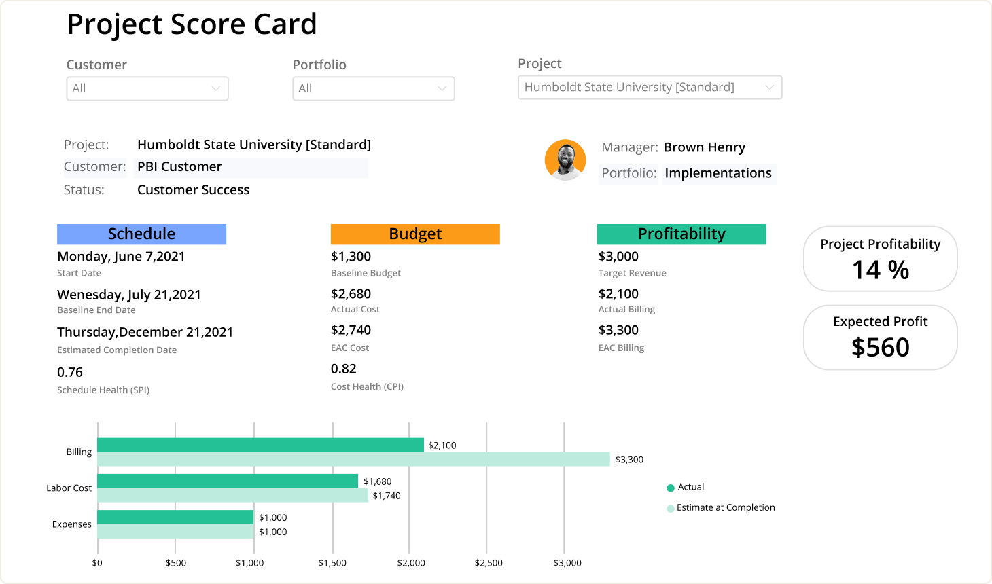Select the Actual legend marker

669,487
